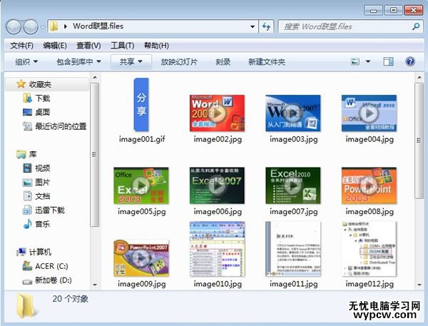Click the file list scroll down arrow
This screenshot has height=326, width=428.
419,285
